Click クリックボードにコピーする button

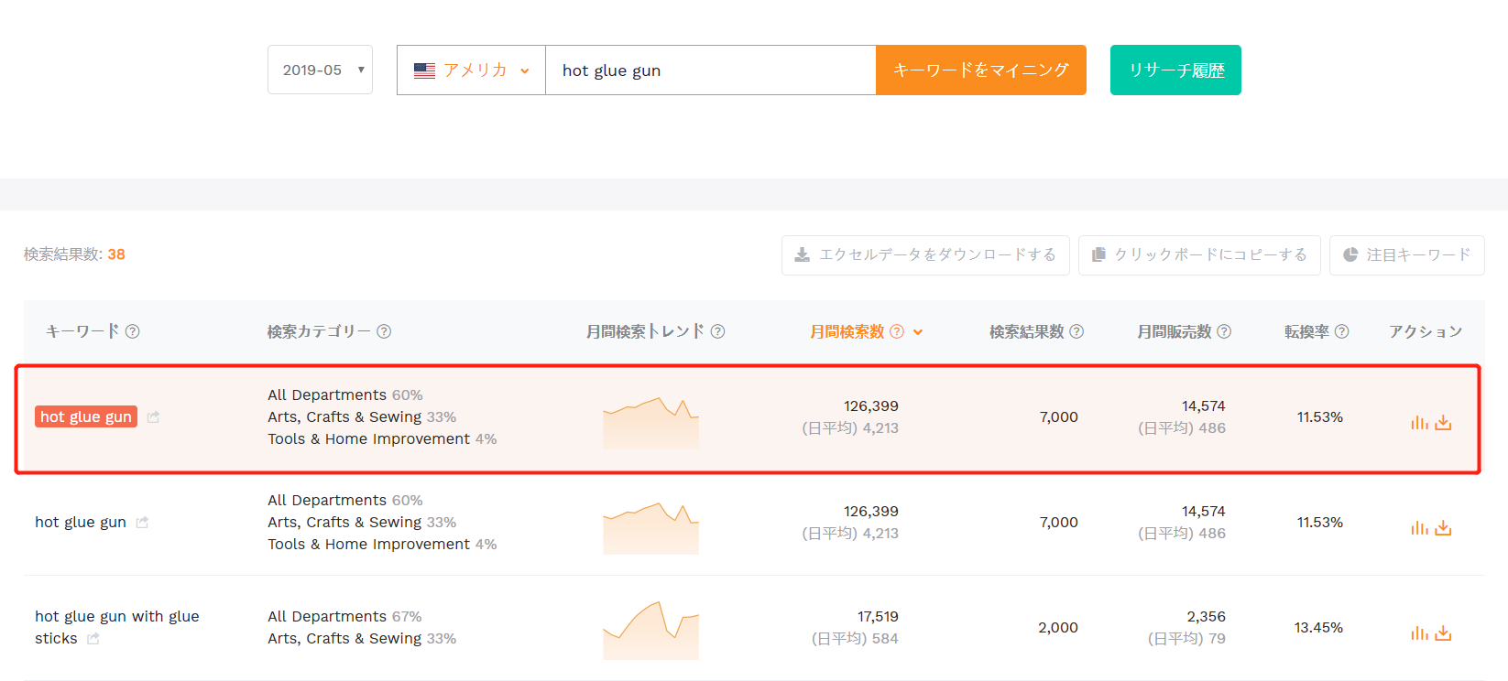[x=1199, y=254]
